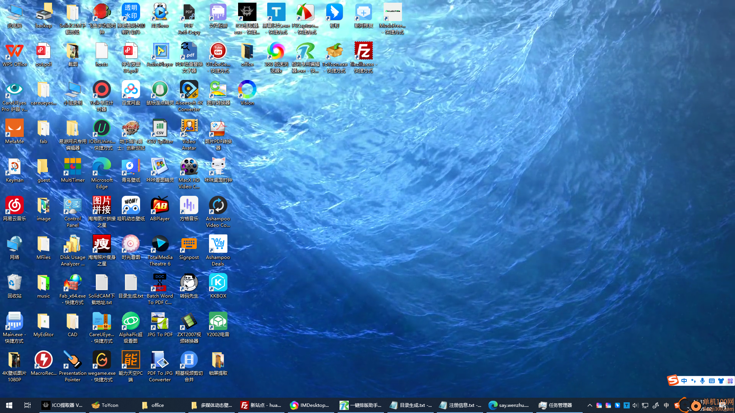
Task: Open the IObitUninstaller shortcut icon
Action: pos(102,135)
